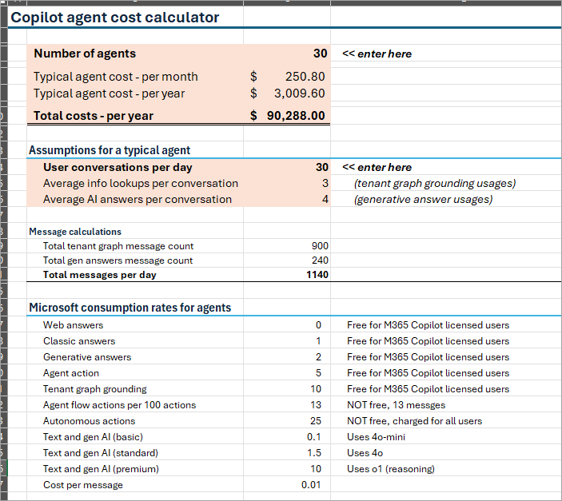Click the 'Assumptions for a typical agent' heading
Screen dimensions: 562x501
click(x=110, y=150)
